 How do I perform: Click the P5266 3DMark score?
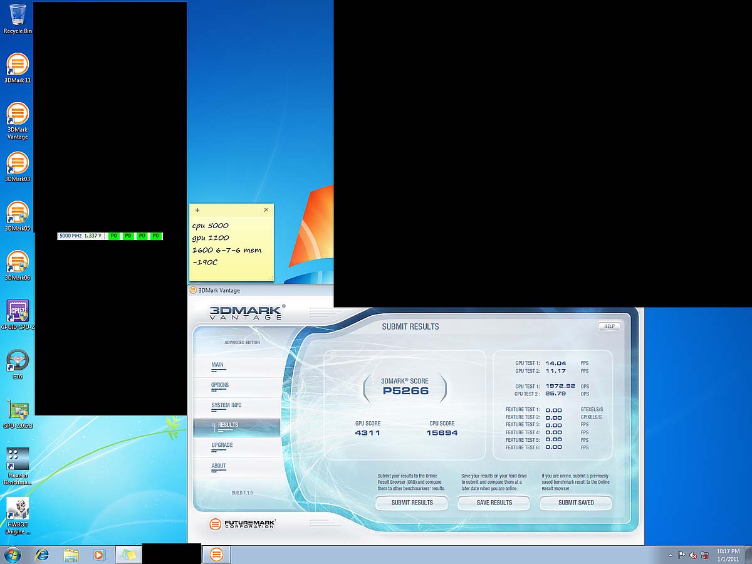click(405, 390)
